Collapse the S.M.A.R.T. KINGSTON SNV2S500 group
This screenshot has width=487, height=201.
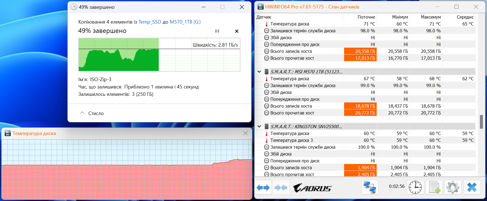[259, 127]
